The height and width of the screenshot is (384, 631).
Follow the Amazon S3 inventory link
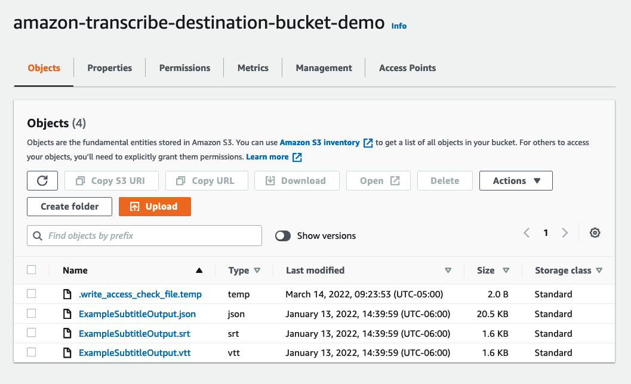tap(319, 143)
